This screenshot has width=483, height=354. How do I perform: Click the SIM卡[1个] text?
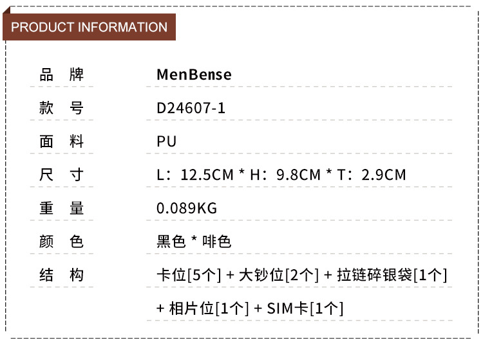(x=305, y=308)
